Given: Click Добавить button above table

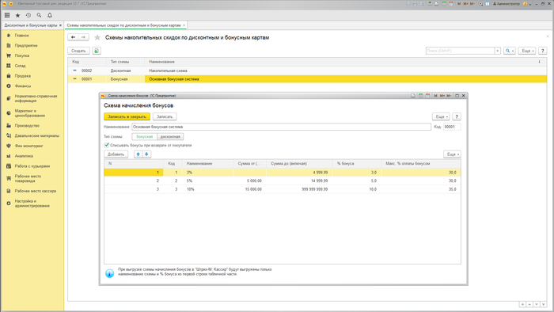Looking at the screenshot, I should click(x=116, y=154).
